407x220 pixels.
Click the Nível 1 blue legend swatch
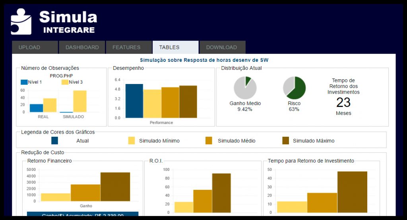pyautogui.click(x=24, y=82)
